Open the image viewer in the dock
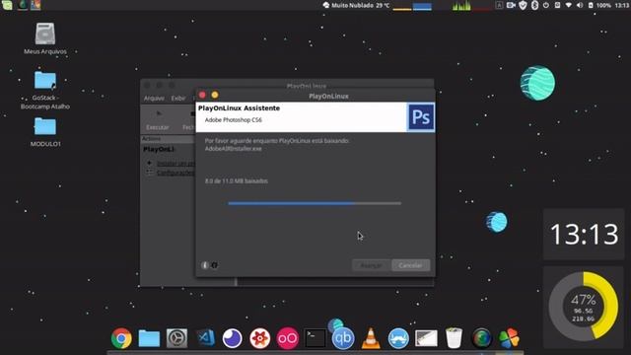Screen dimensions: 631x355 426,338
